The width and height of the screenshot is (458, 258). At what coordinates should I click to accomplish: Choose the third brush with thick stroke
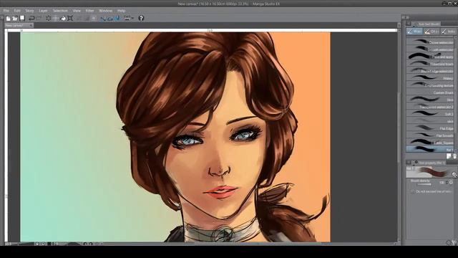430,57
